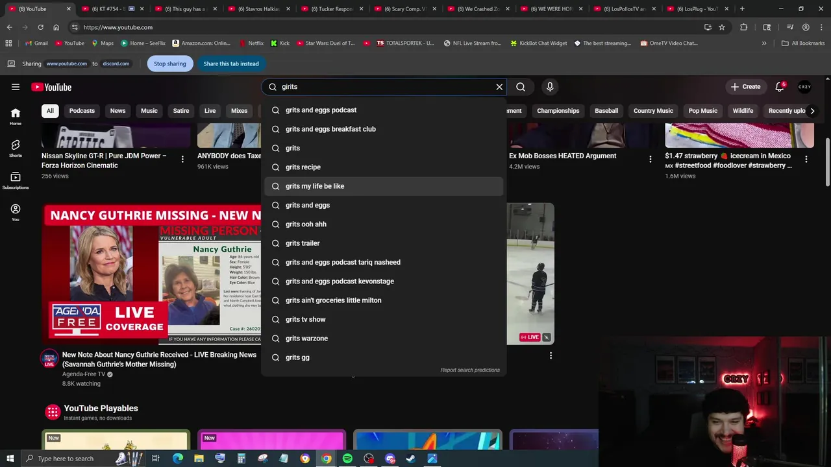Open options for the strawberry icecream video
The width and height of the screenshot is (831, 467).
tap(806, 159)
